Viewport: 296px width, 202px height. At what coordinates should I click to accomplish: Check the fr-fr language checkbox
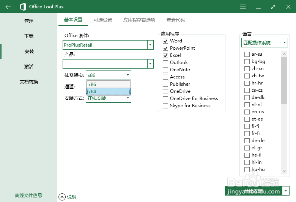(x=247, y=133)
